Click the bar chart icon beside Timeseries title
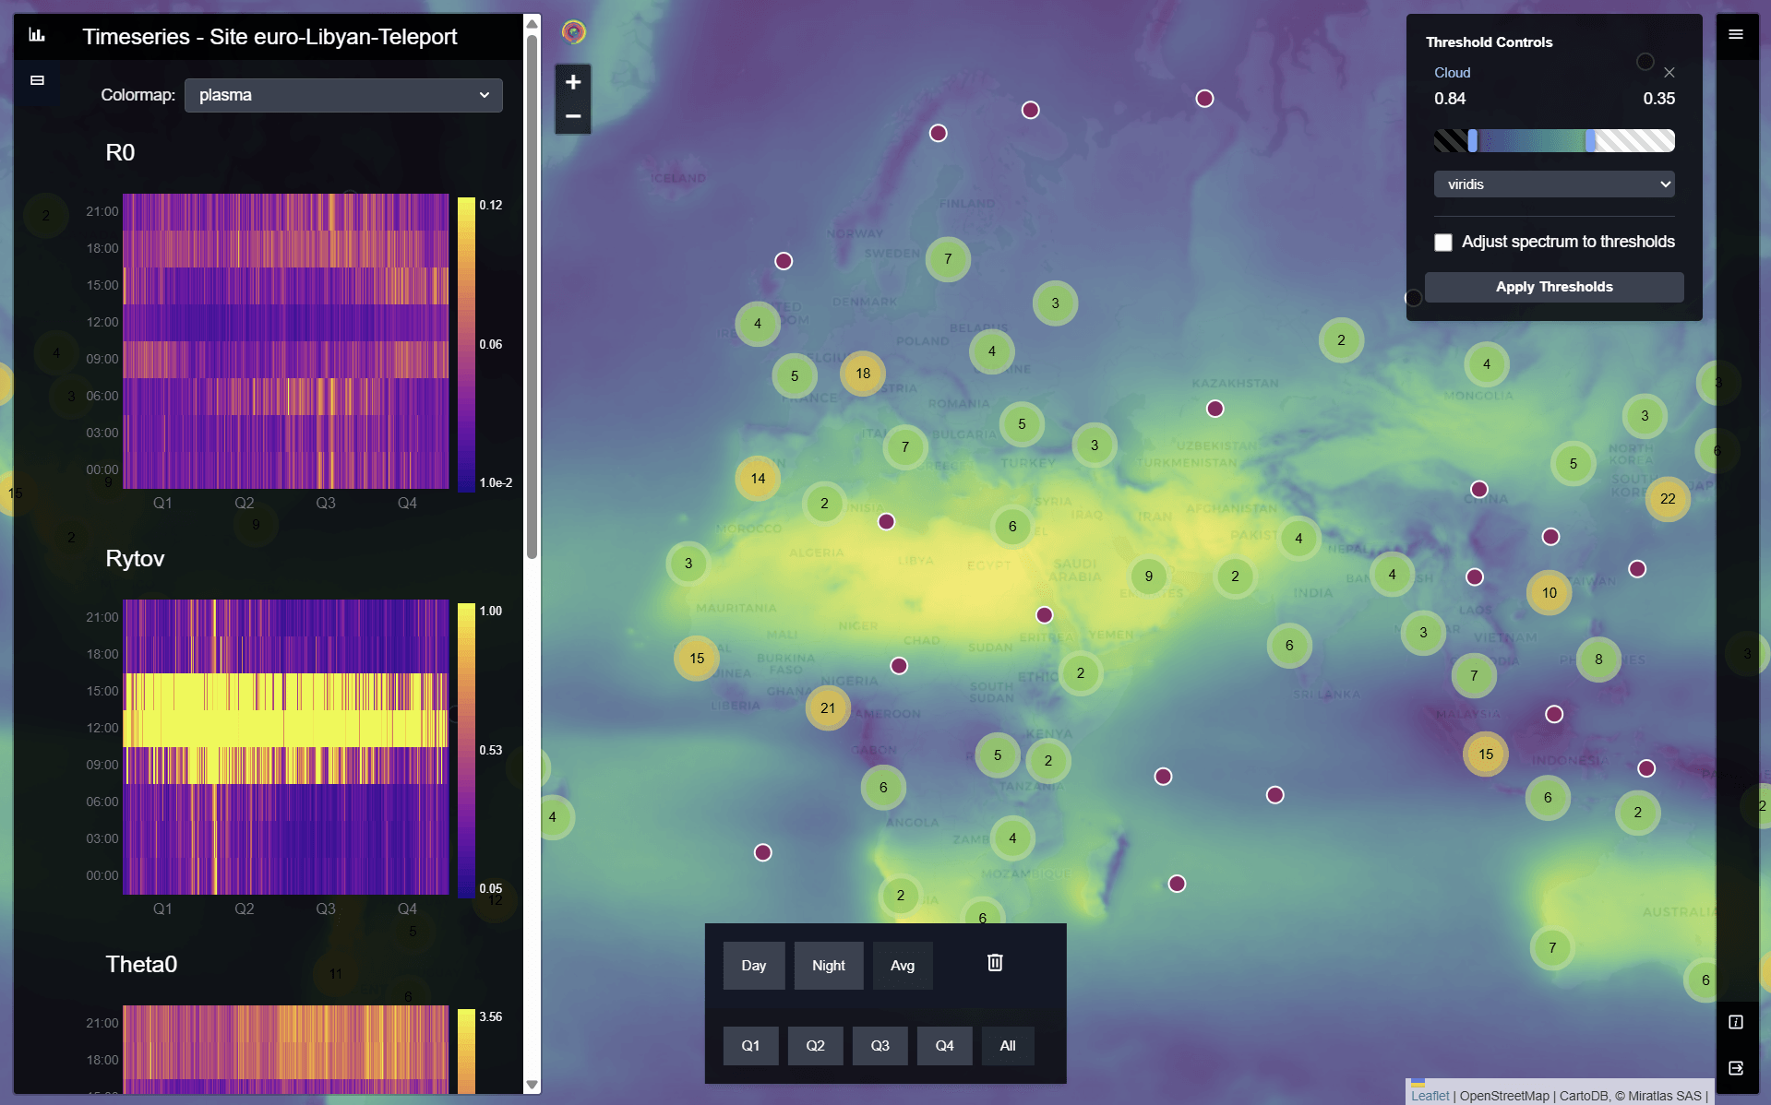1771x1105 pixels. [x=37, y=35]
